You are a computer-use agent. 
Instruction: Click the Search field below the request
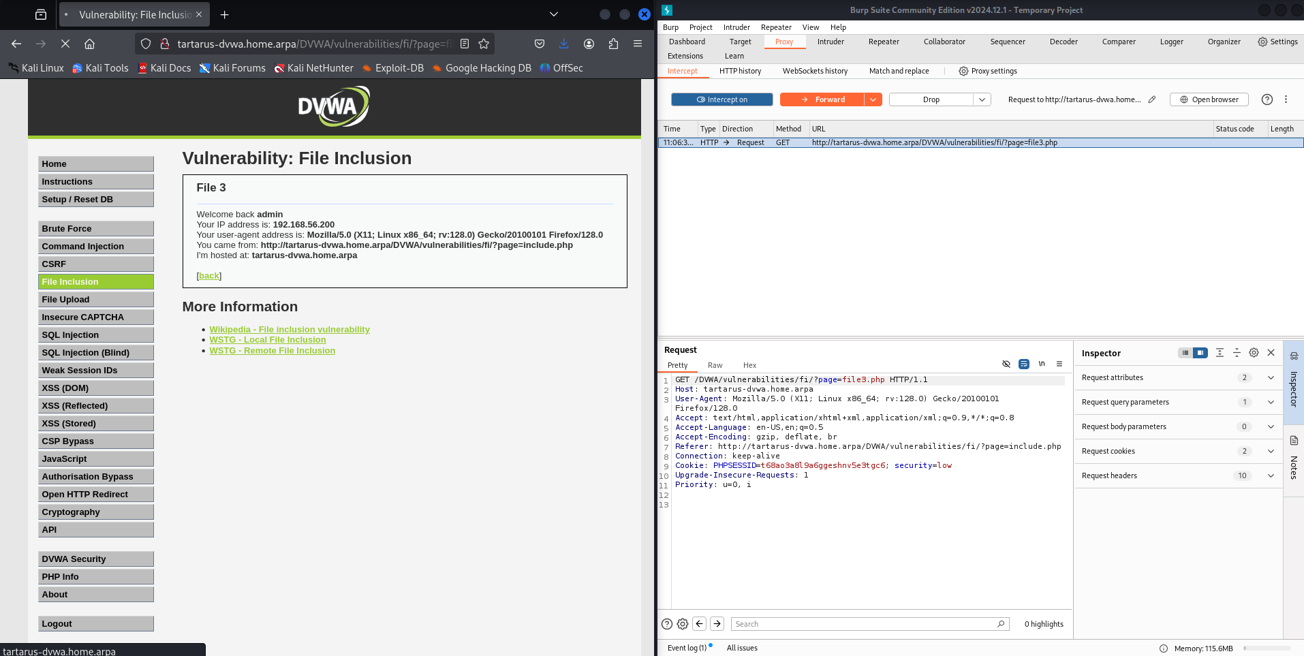point(863,624)
